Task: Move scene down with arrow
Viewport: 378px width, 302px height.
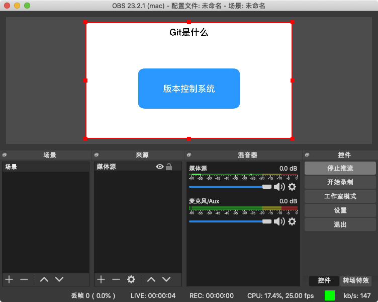Action: pyautogui.click(x=59, y=279)
